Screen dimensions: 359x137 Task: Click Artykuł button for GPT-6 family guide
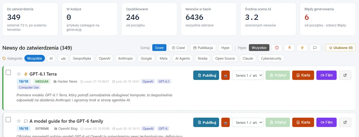[x=278, y=122]
